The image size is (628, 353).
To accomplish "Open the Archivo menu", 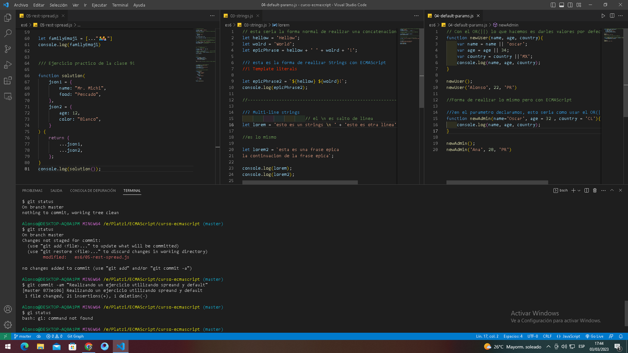I will pos(20,5).
